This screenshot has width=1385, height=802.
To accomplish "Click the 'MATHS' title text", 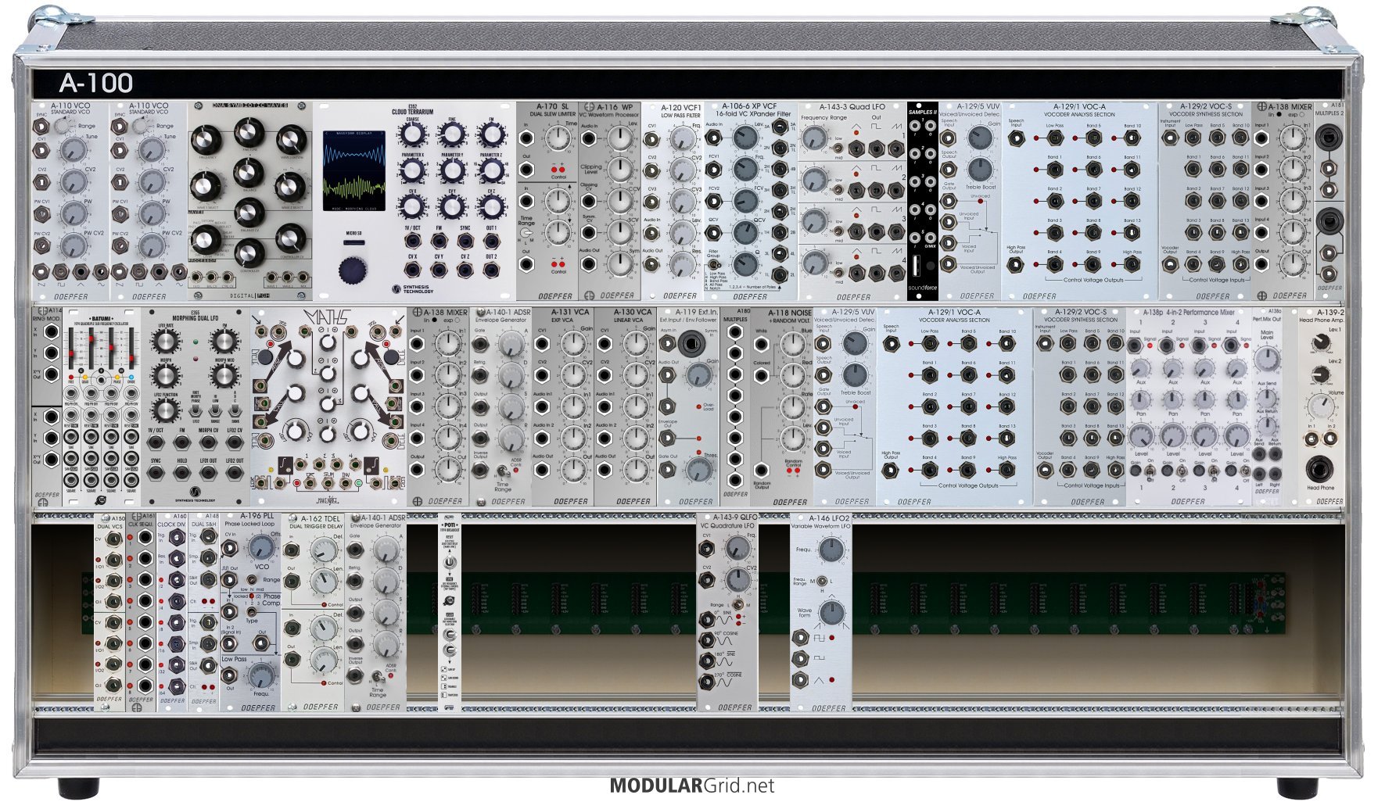I will click(329, 316).
